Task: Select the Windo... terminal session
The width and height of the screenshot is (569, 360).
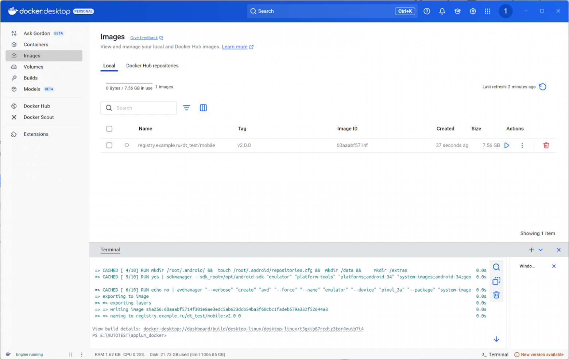Action: point(527,266)
